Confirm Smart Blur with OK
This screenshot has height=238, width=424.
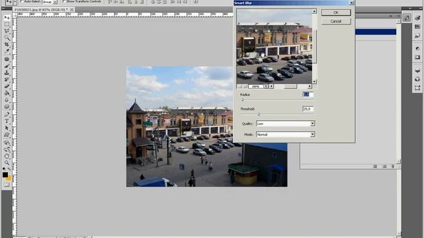(x=336, y=13)
